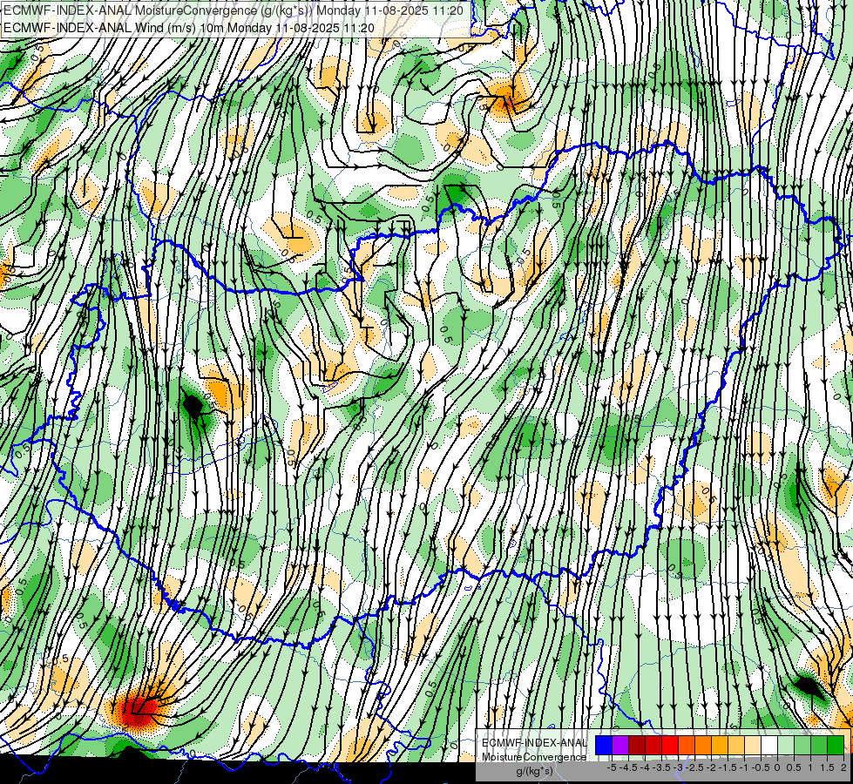This screenshot has width=853, height=784.
Task: Click the 'g/(kg*s)' unit label in legend
Action: pos(535,772)
